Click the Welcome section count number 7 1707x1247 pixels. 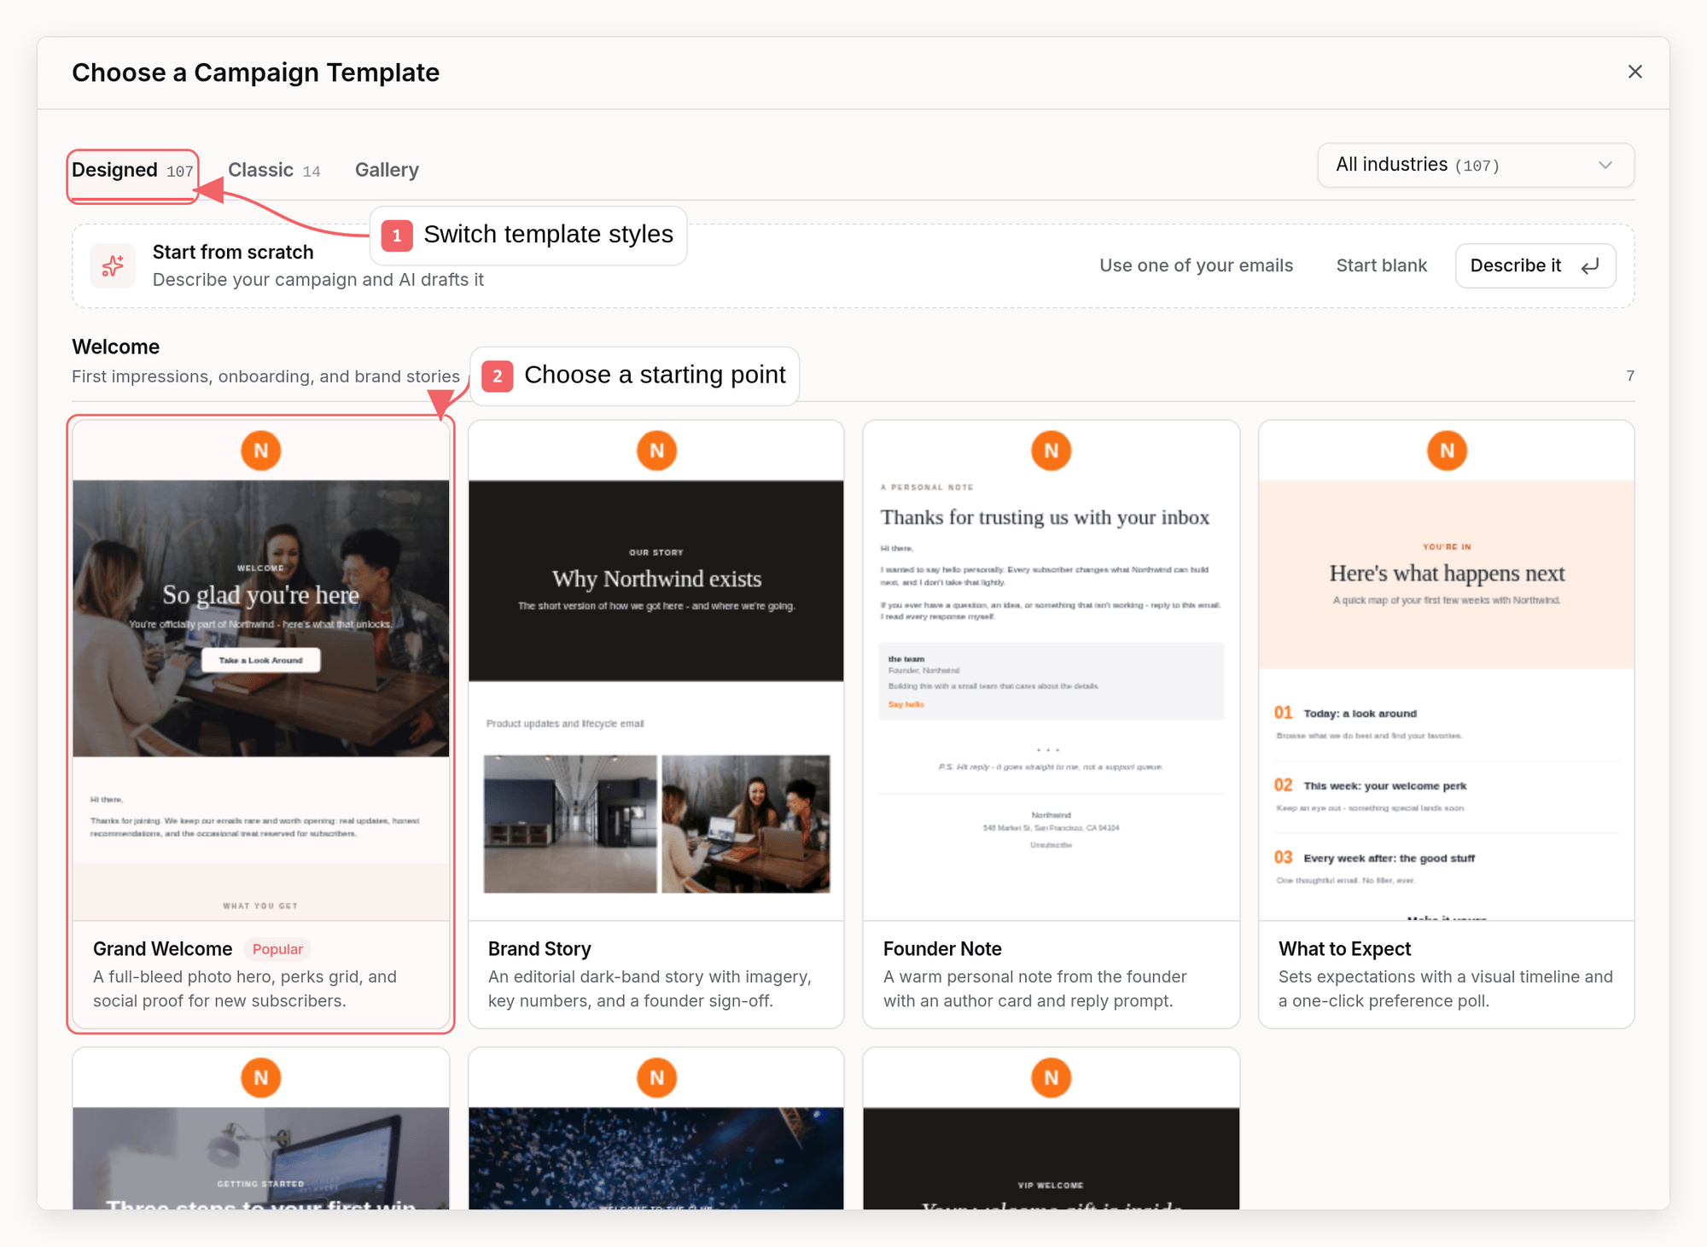[1630, 376]
